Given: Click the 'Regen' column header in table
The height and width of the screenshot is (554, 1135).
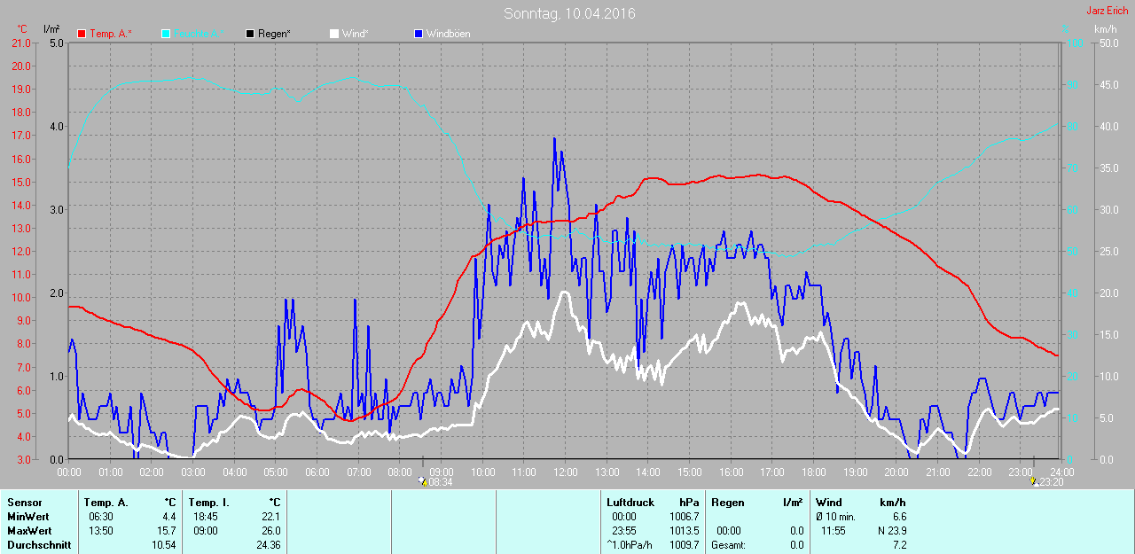Looking at the screenshot, I should pyautogui.click(x=728, y=503).
